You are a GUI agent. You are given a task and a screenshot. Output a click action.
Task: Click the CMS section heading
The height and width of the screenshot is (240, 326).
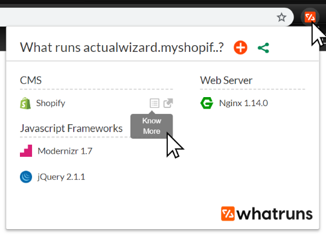[31, 80]
